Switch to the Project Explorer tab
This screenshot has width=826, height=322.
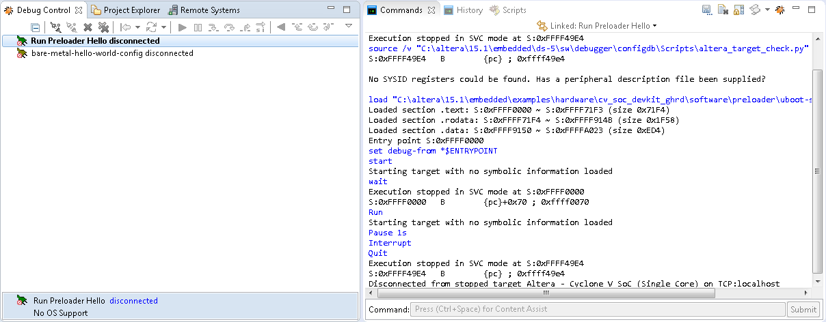point(126,10)
